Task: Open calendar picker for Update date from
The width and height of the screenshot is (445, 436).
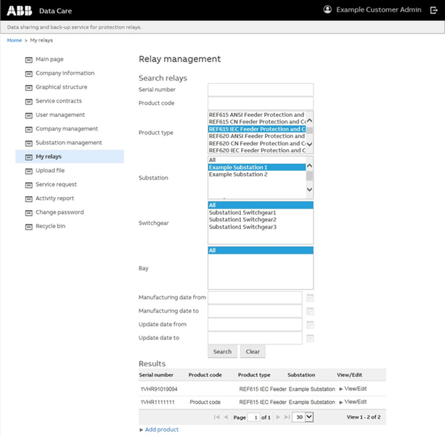Action: pos(310,325)
